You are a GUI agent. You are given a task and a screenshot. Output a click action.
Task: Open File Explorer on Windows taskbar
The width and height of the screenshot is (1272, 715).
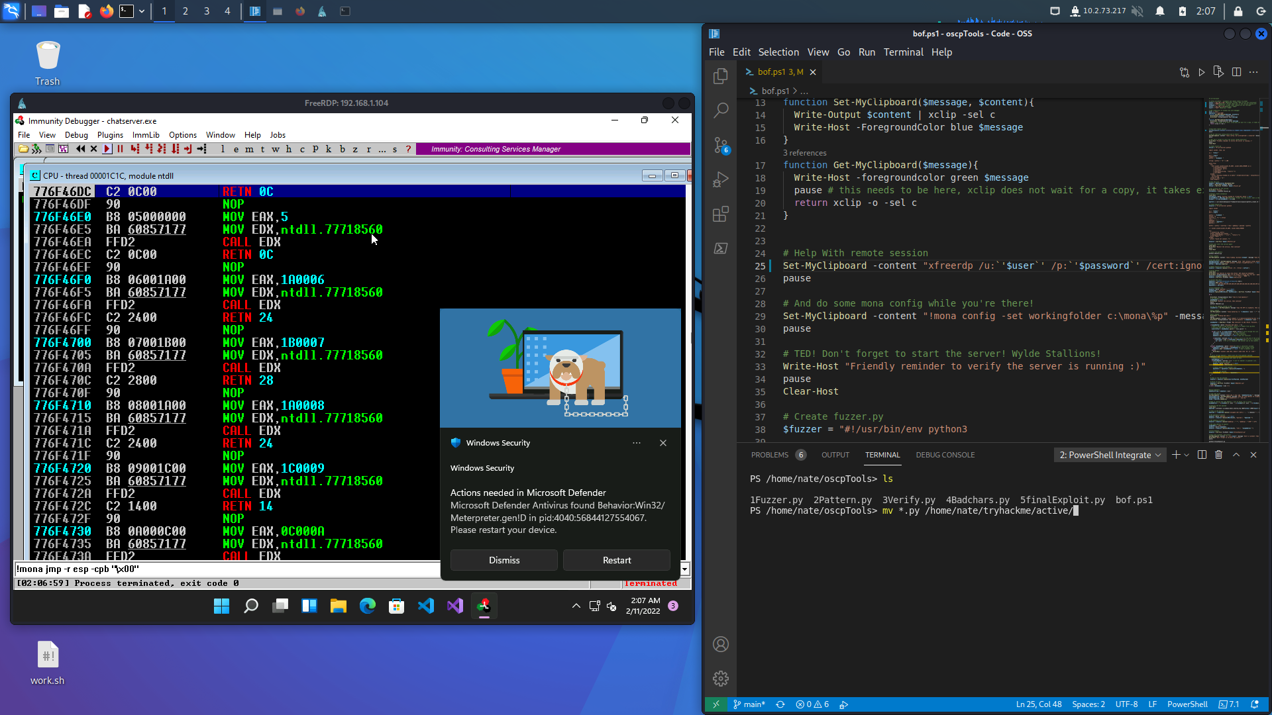click(x=339, y=606)
